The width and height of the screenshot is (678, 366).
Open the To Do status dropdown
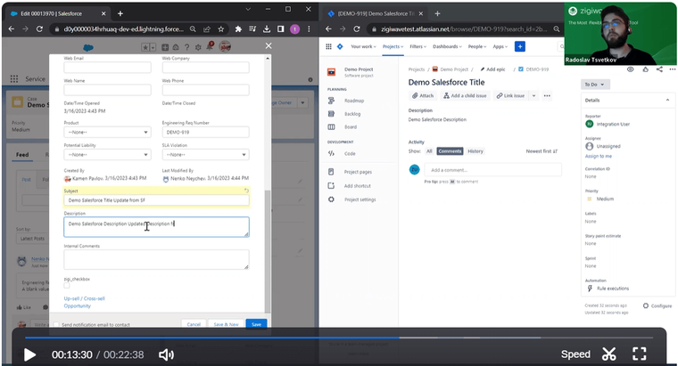coord(595,85)
